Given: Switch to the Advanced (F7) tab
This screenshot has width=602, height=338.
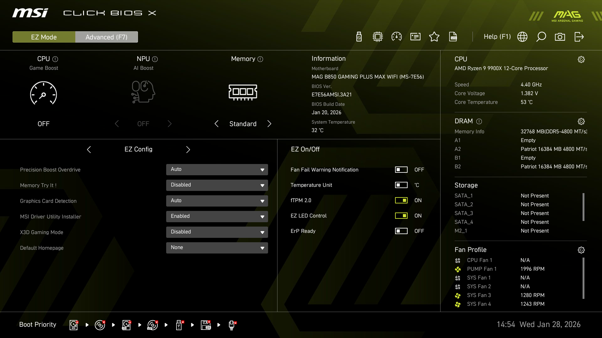Looking at the screenshot, I should click(x=107, y=37).
